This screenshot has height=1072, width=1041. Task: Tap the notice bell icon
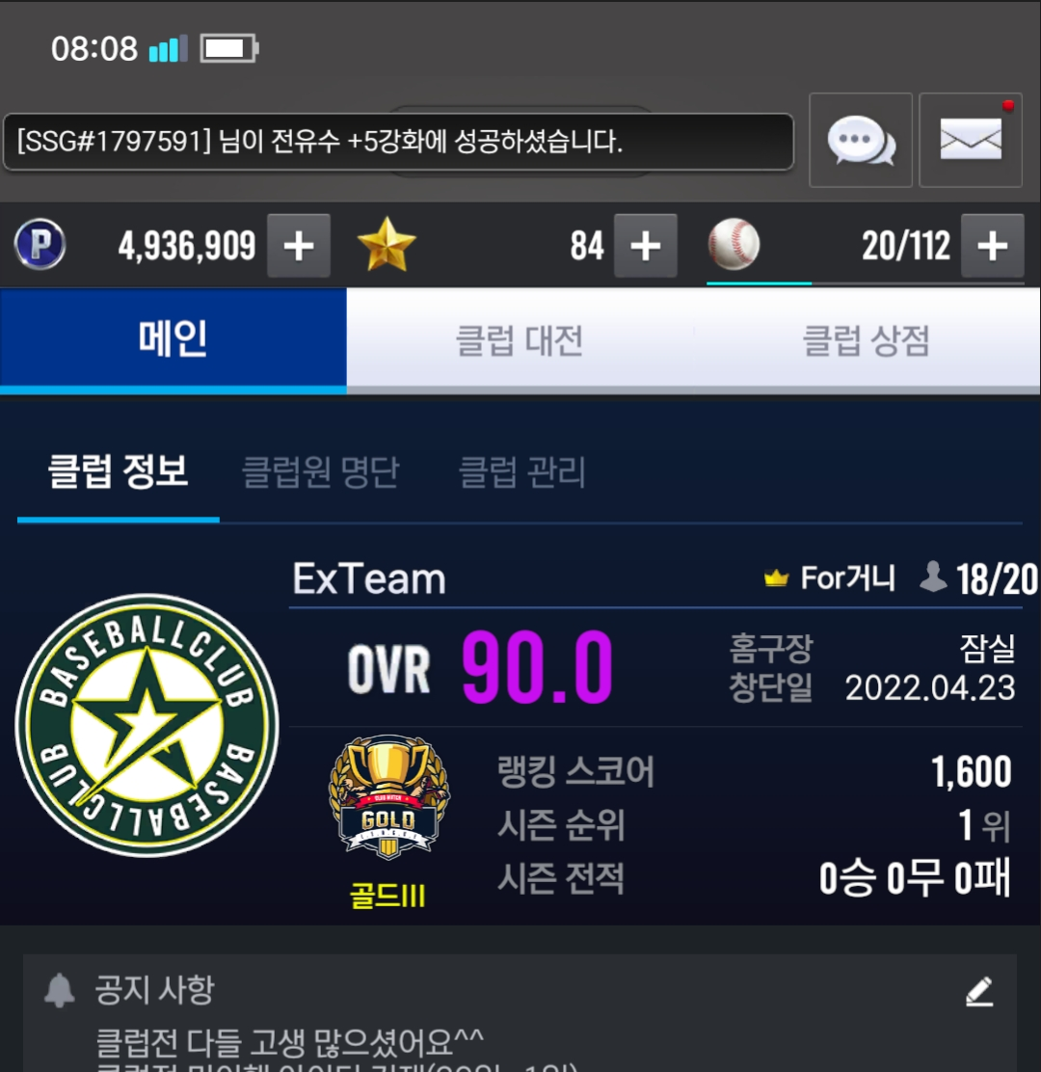click(x=60, y=990)
